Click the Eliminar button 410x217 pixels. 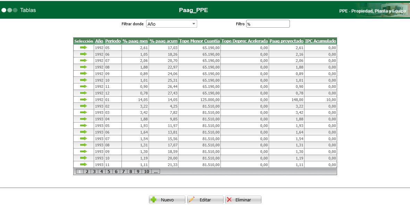point(243,200)
